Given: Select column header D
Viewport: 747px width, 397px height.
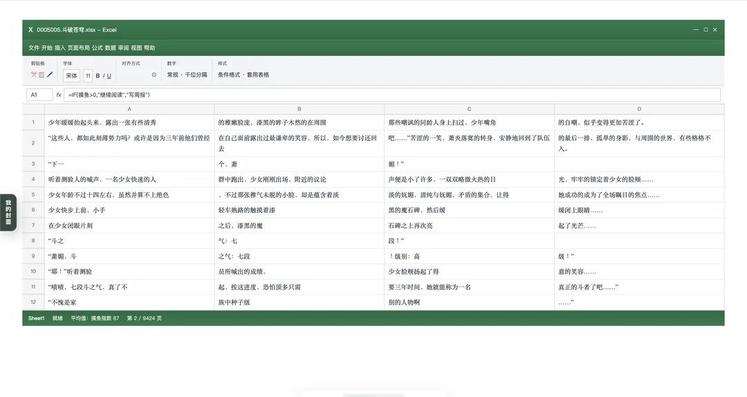Looking at the screenshot, I should 639,109.
